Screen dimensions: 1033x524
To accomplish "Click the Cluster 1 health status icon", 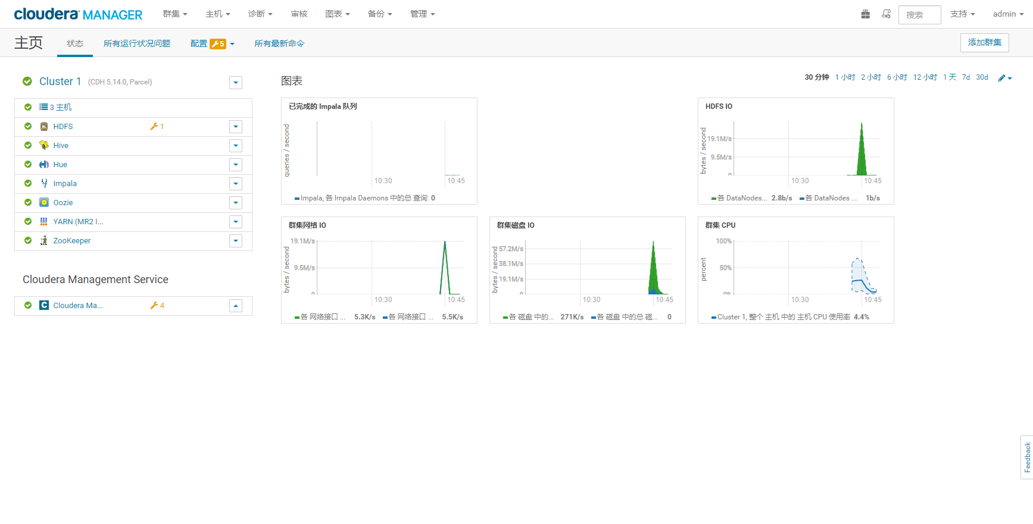I will [27, 81].
